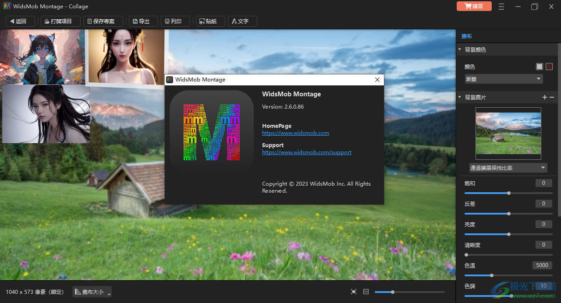This screenshot has width=561, height=303.
Task: Click the orange 購買 purchase button
Action: point(474,7)
